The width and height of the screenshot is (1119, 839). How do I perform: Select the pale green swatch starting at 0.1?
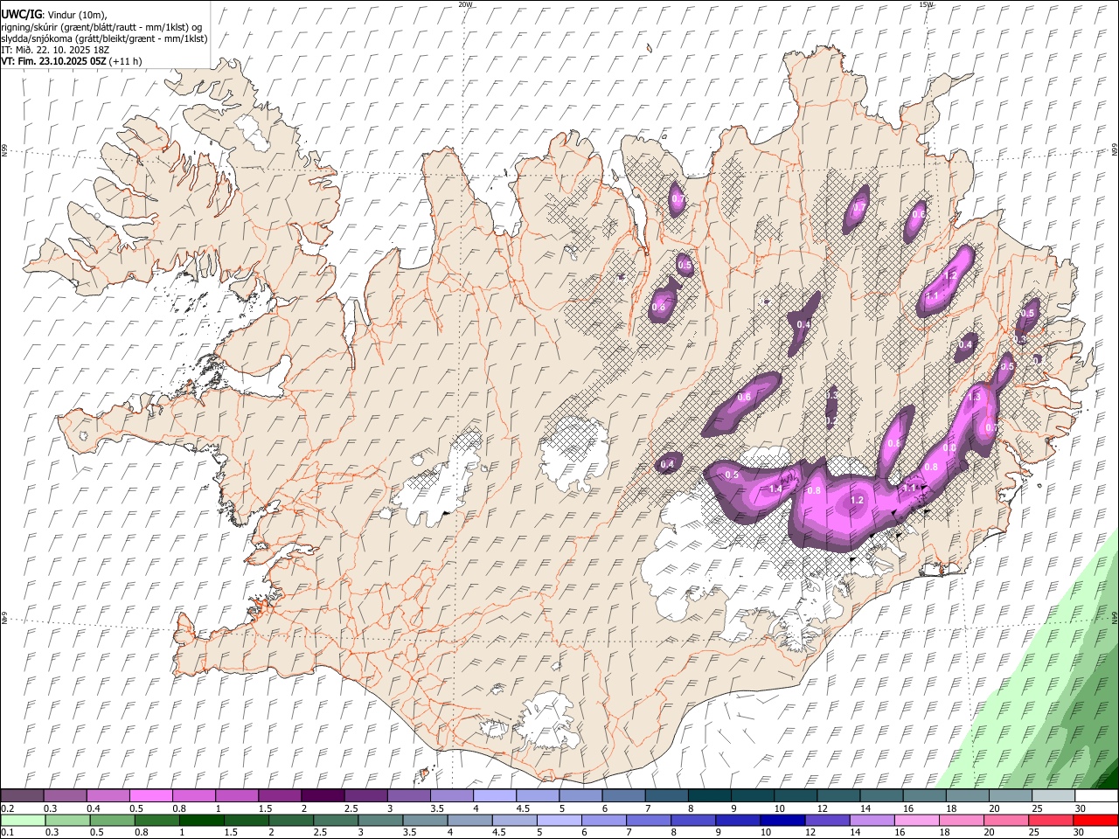[x=23, y=821]
